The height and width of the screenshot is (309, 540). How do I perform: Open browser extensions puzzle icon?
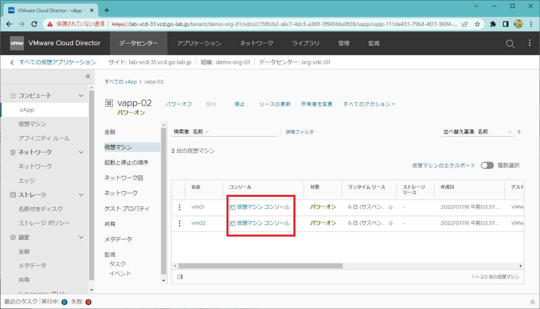(493, 24)
